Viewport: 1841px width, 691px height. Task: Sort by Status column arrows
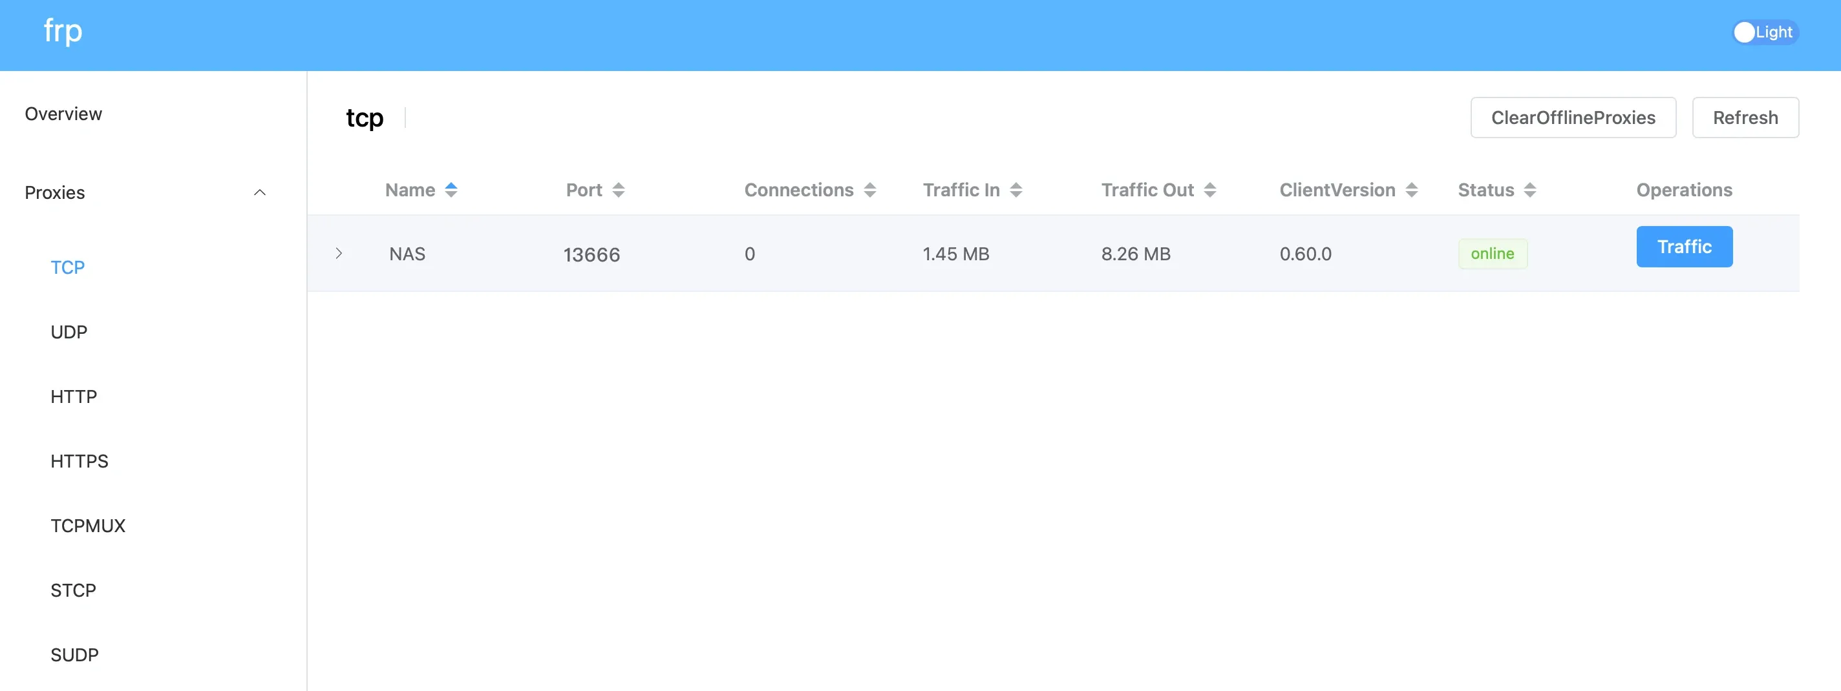[1529, 190]
